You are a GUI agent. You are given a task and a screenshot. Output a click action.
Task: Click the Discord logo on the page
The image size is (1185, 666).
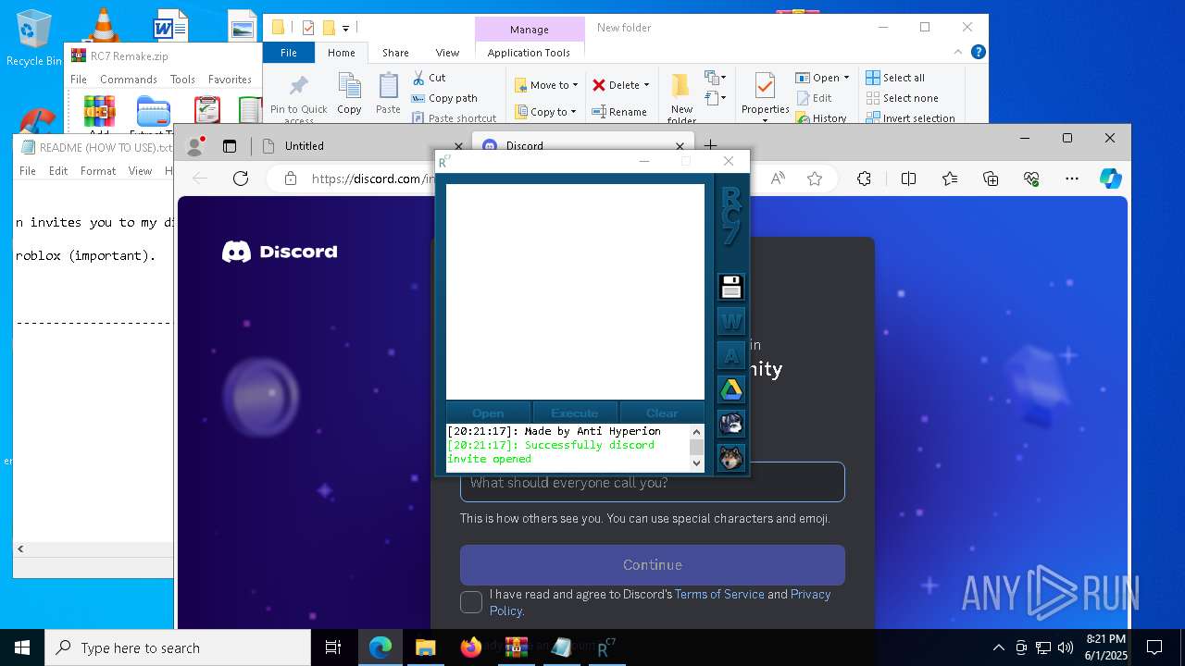tap(280, 252)
